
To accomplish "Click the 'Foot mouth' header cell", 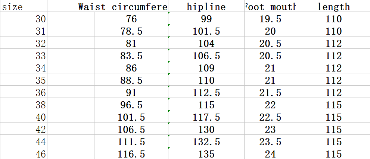I will pyautogui.click(x=270, y=7).
